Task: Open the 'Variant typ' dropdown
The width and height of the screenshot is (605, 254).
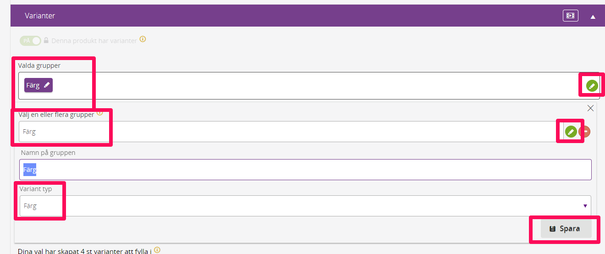Action: [305, 206]
